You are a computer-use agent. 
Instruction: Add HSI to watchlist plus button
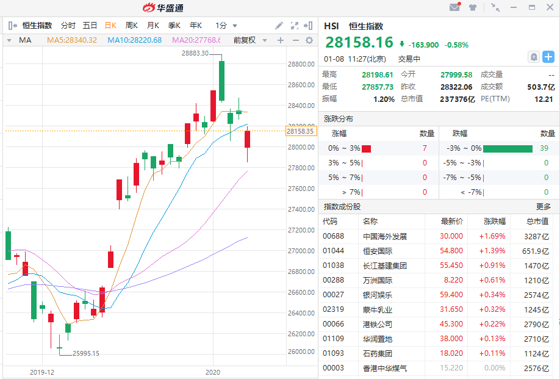[x=548, y=57]
